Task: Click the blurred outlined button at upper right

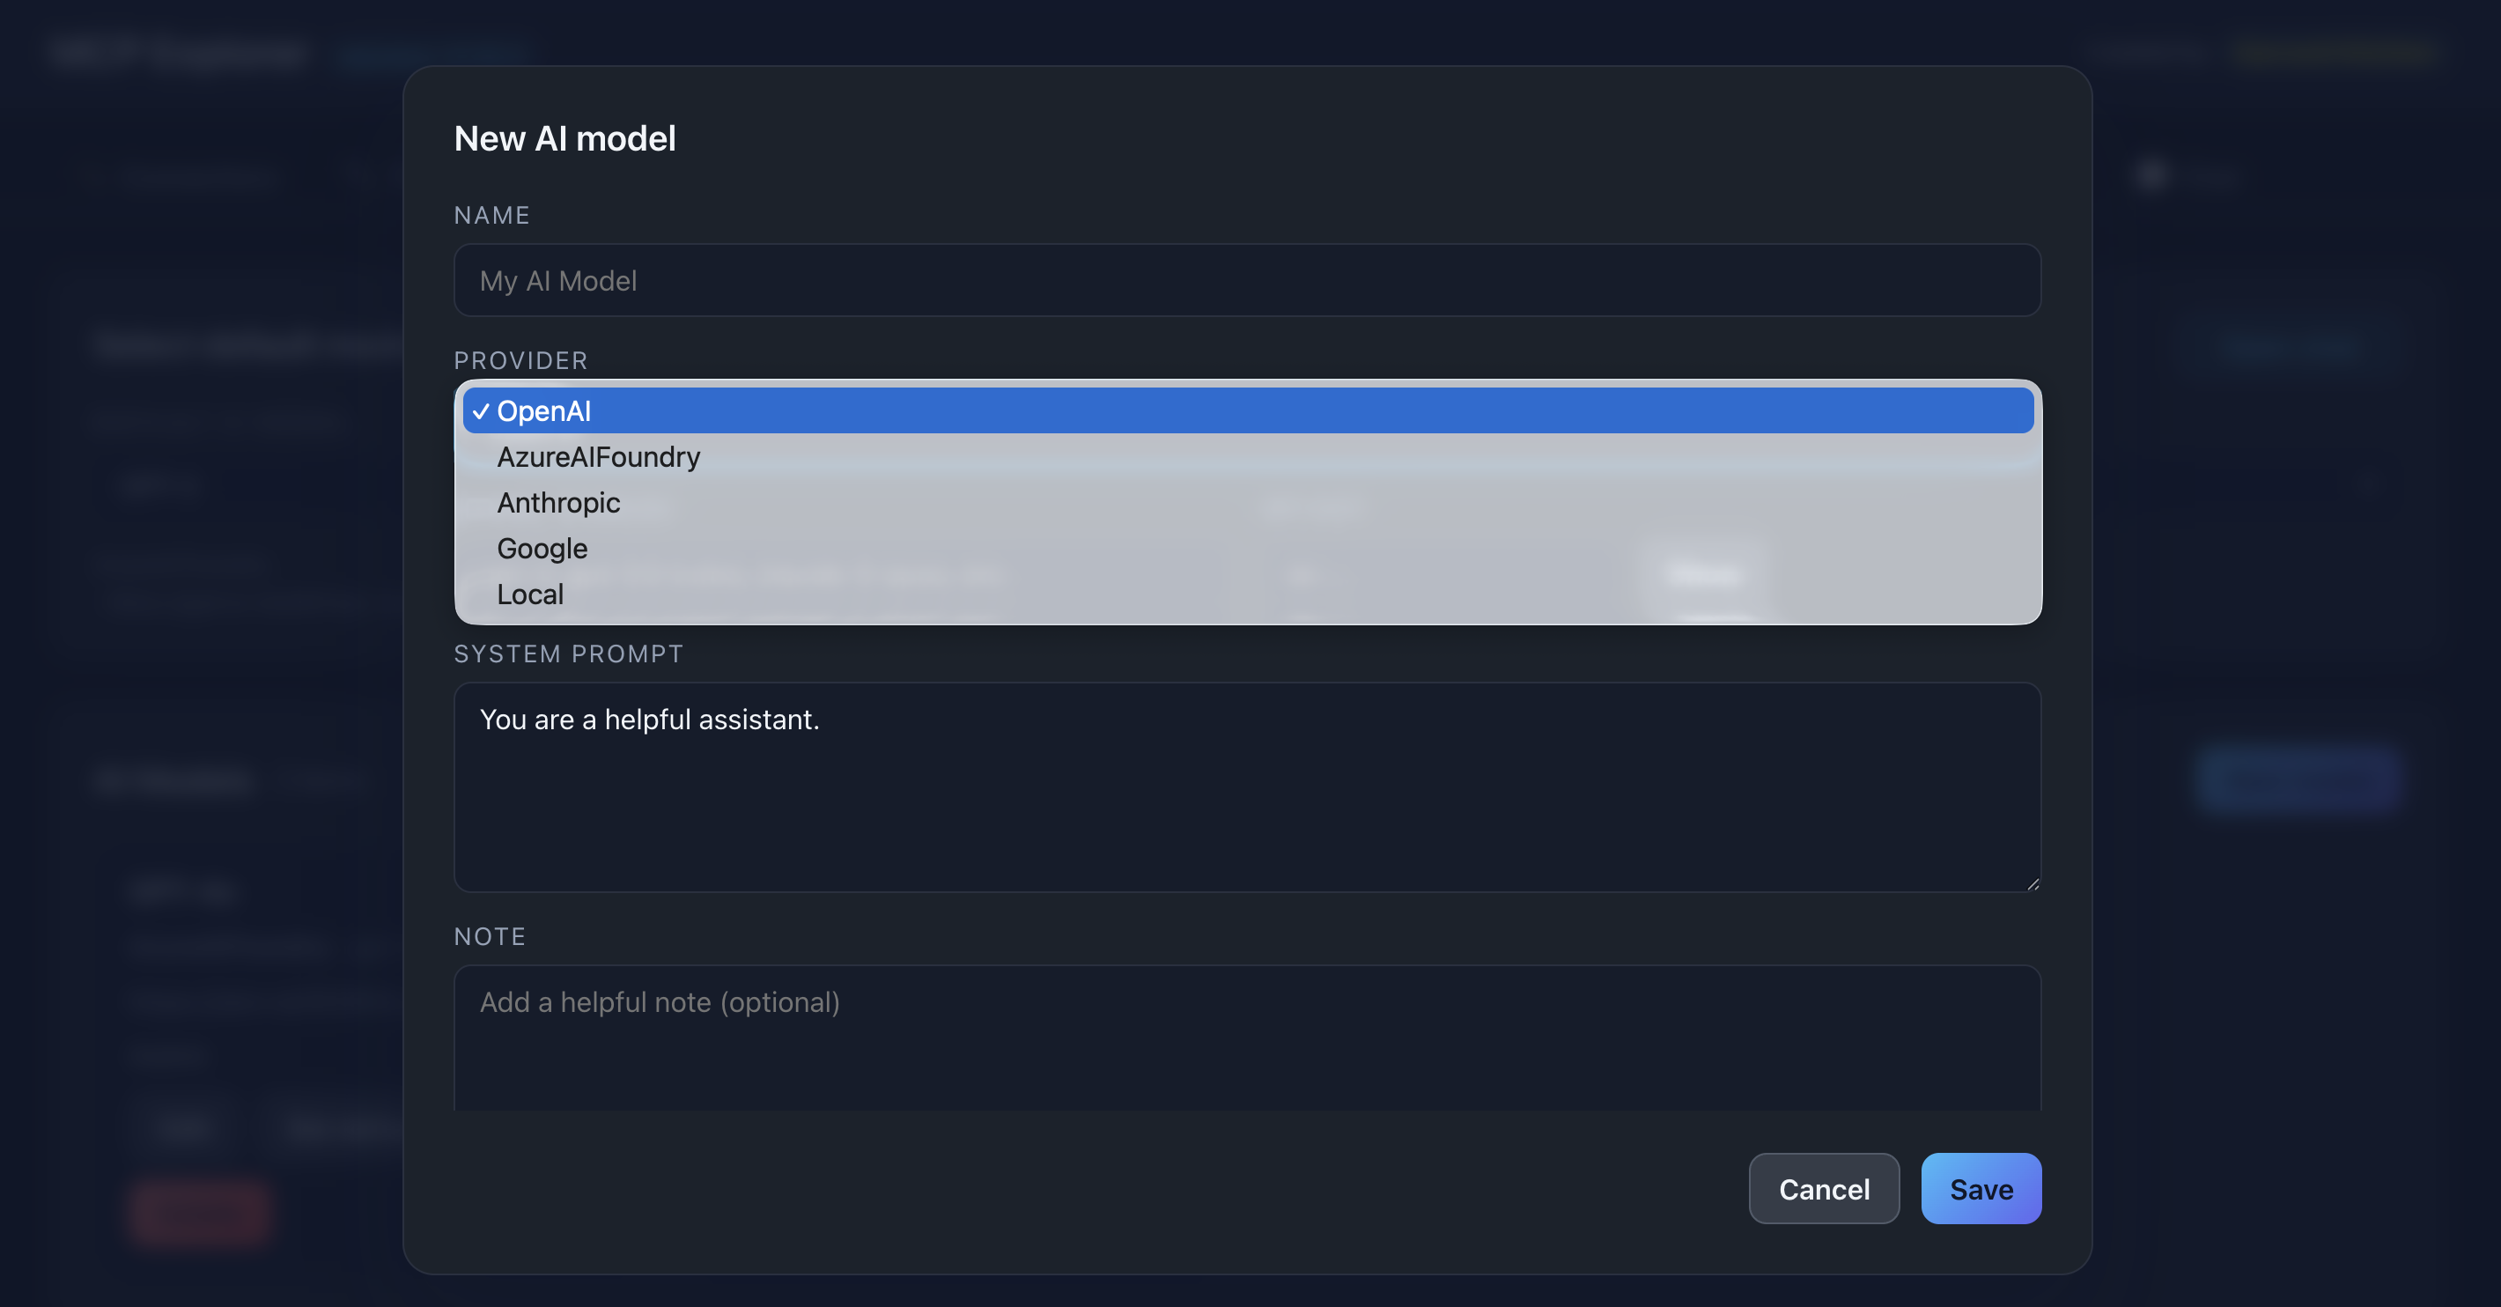Action: pyautogui.click(x=2290, y=347)
